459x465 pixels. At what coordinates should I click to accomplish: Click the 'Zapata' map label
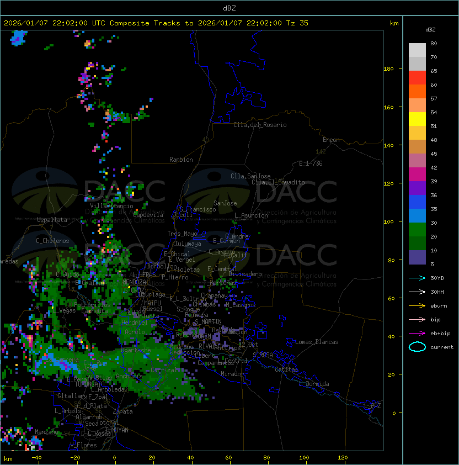122,411
